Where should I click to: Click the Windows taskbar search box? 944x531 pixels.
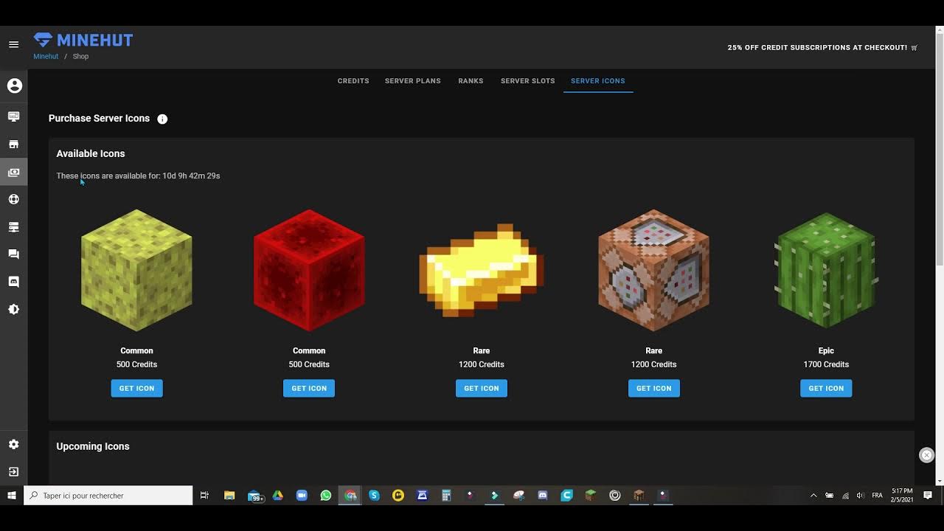[x=108, y=496]
